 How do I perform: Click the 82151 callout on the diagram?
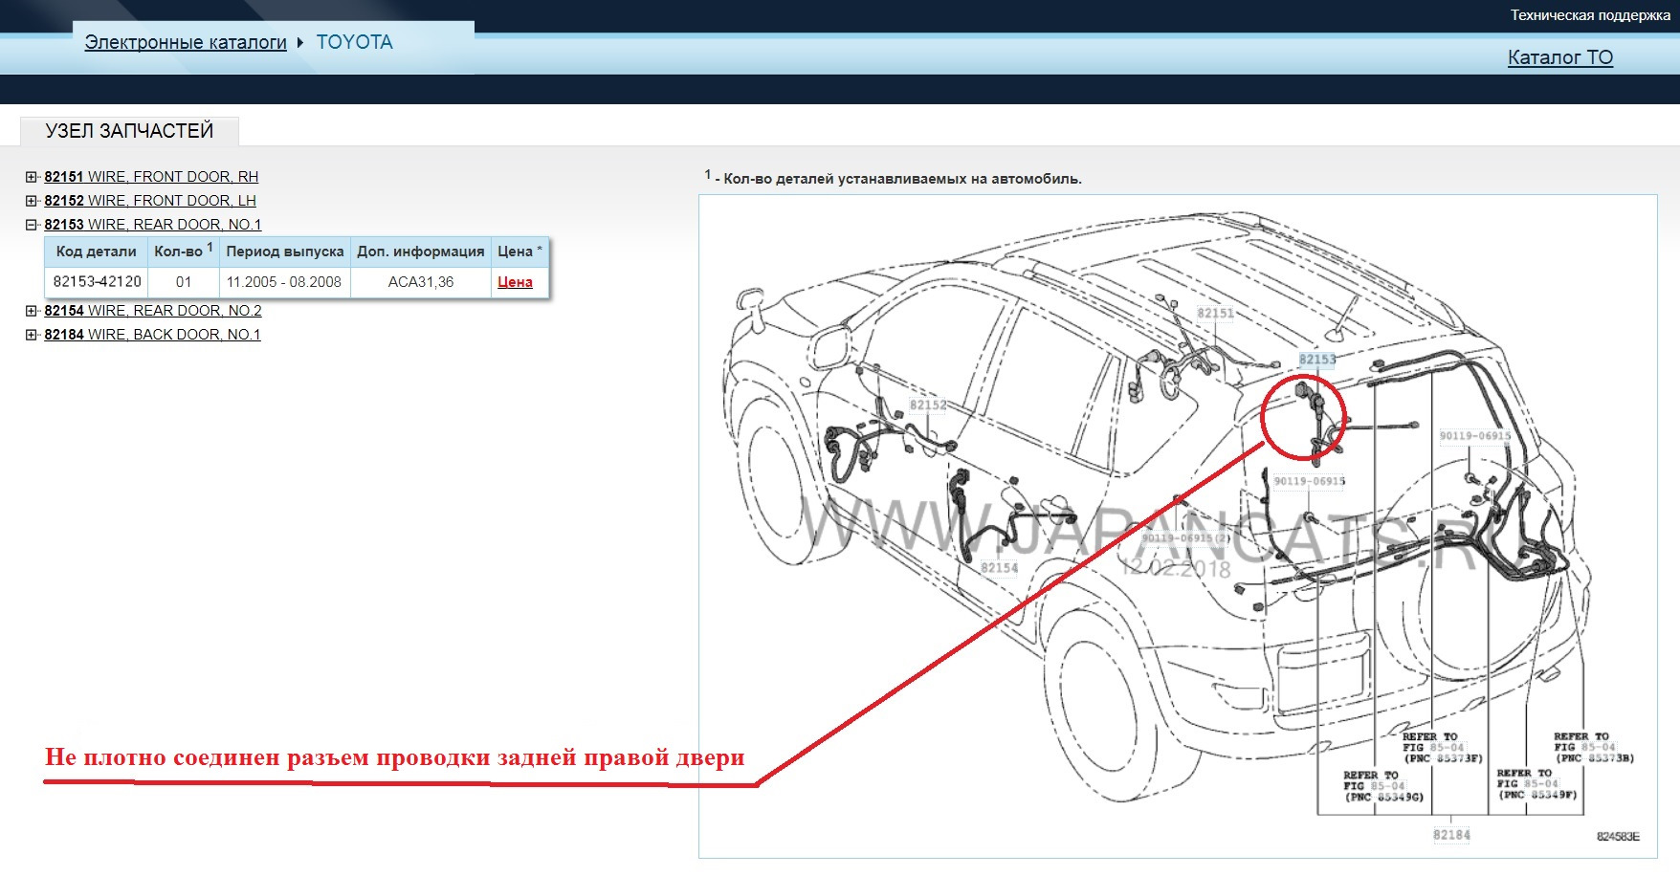tap(1215, 314)
